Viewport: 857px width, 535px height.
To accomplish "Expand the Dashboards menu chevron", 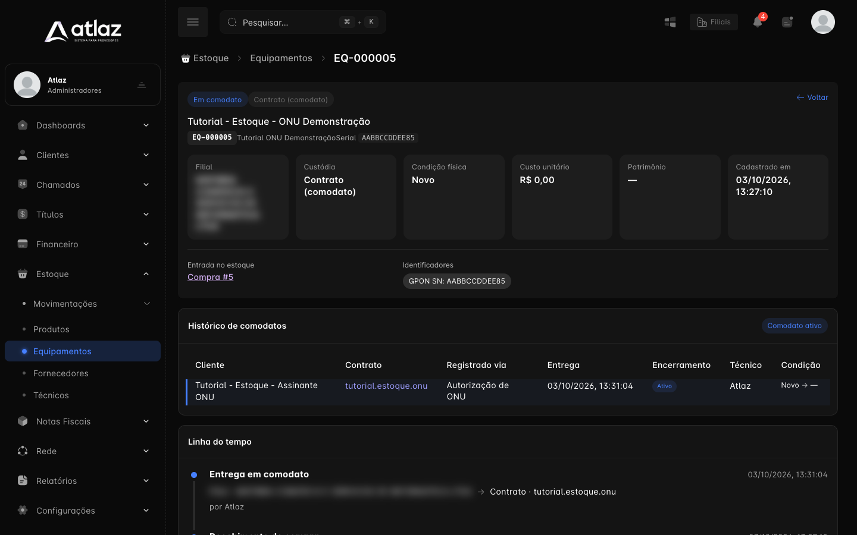I will (146, 125).
